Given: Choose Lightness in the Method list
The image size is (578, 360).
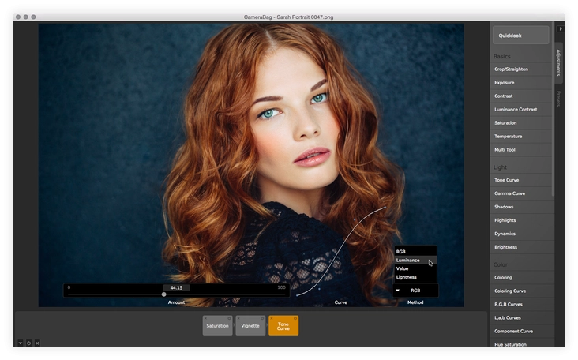Looking at the screenshot, I should pyautogui.click(x=415, y=277).
